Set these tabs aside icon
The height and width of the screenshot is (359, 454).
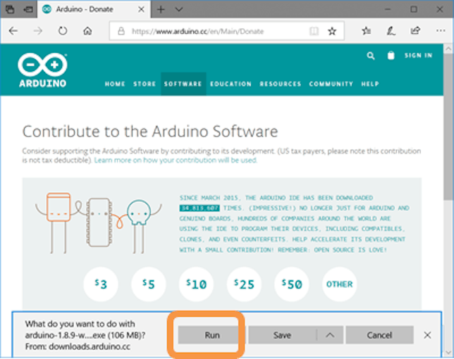point(28,9)
